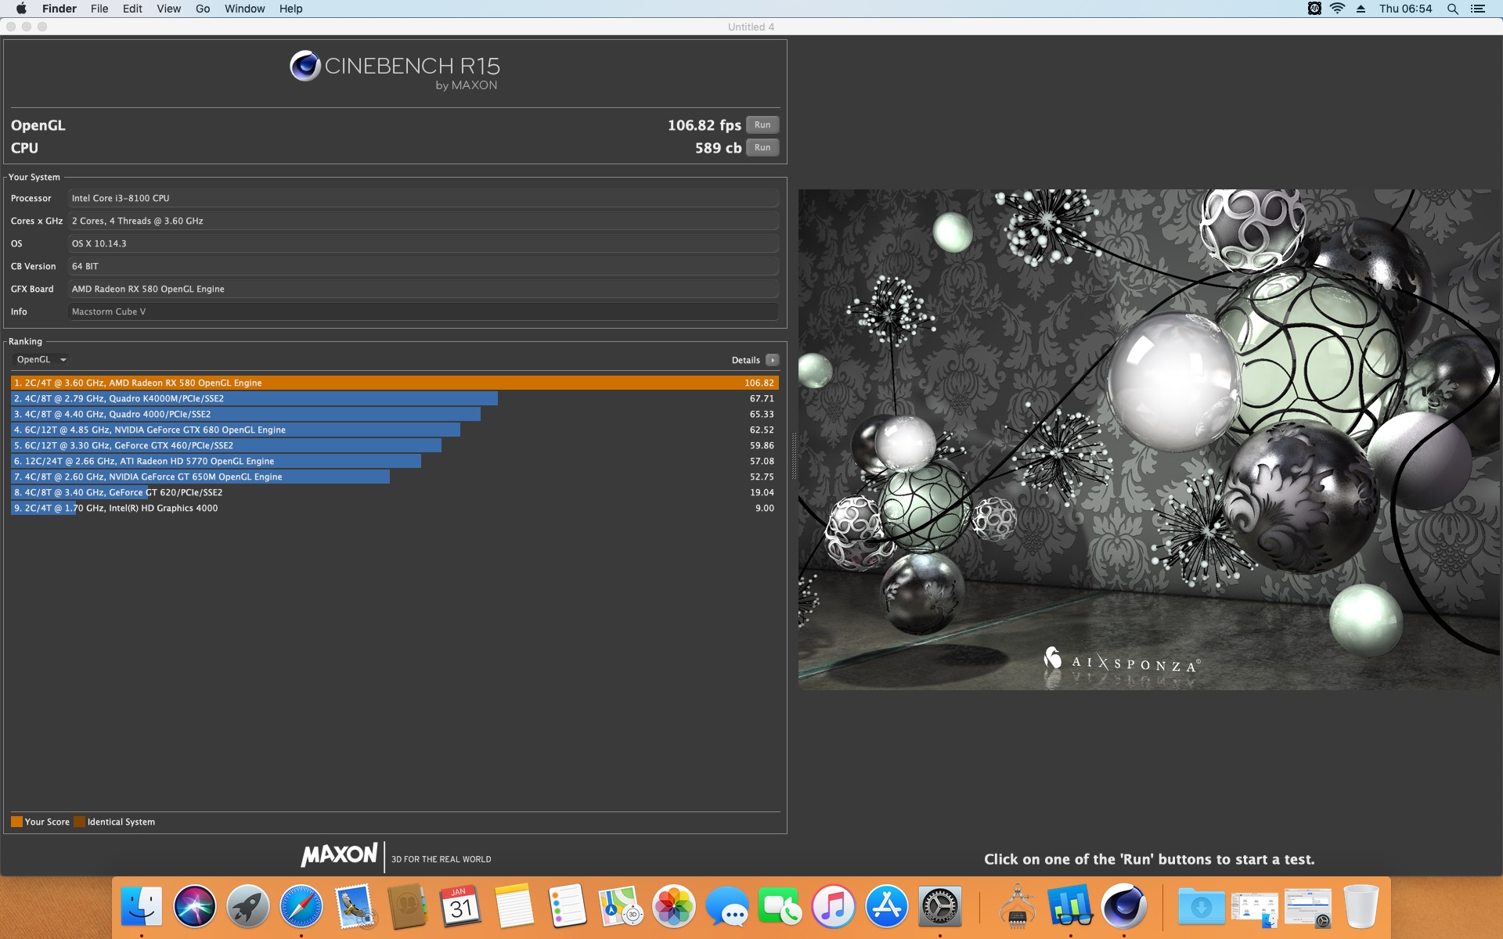The image size is (1503, 939).
Task: Click the Info text field
Action: 423,311
